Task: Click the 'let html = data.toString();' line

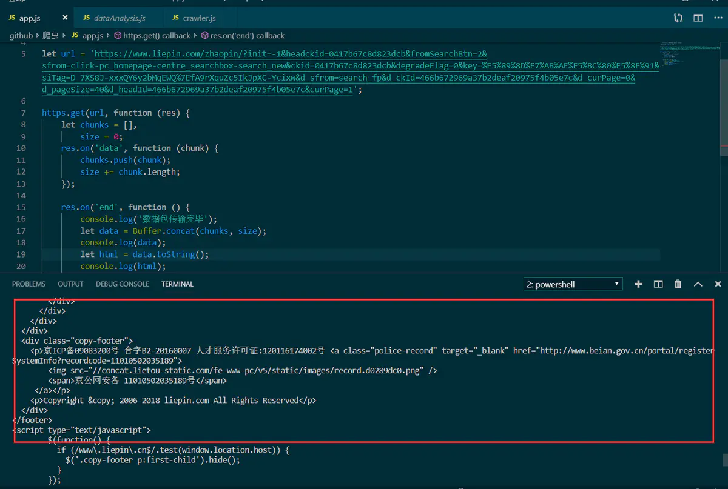Action: click(x=144, y=254)
